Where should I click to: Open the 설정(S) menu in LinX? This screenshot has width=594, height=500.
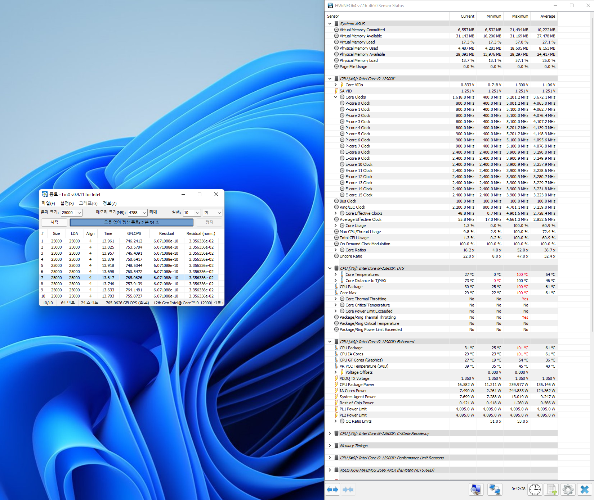click(67, 204)
